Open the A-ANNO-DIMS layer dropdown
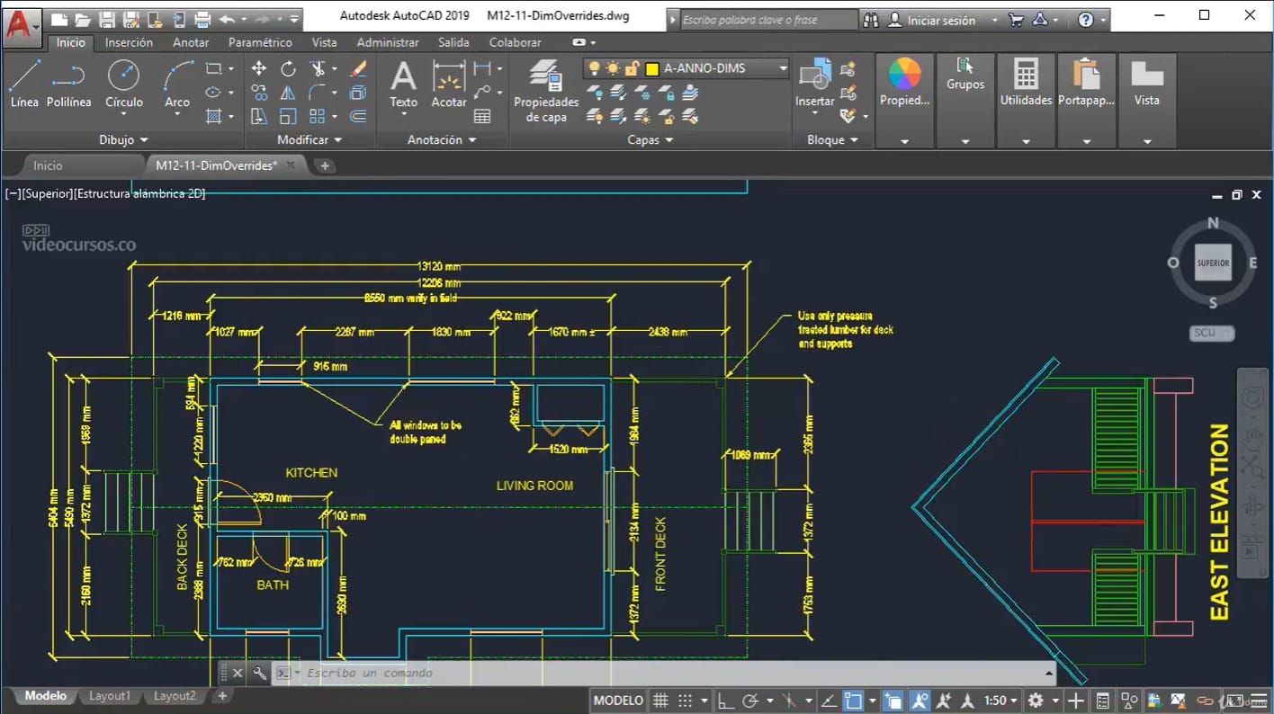 pos(783,68)
